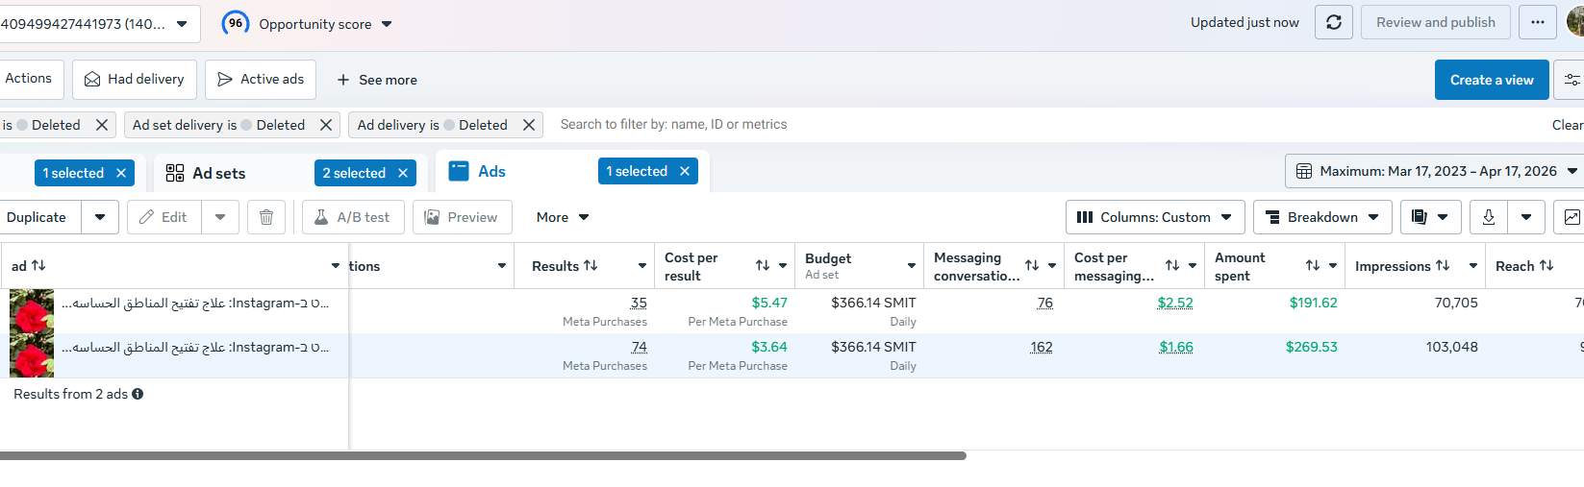
Task: Click the export download icon
Action: (1489, 217)
